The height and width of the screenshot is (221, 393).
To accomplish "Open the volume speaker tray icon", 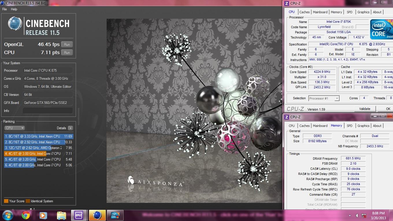I will pyautogui.click(x=357, y=216).
